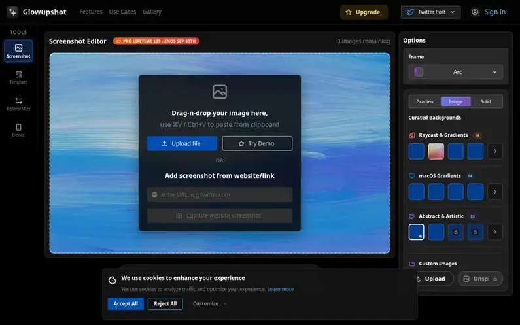Click the user profile icon beside Sign In
Screen dimensions: 520x325
click(475, 12)
